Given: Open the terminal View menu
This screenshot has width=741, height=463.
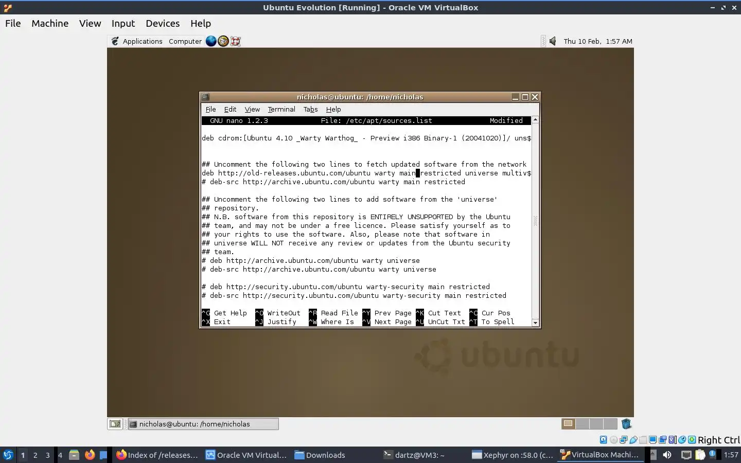Looking at the screenshot, I should click(252, 109).
